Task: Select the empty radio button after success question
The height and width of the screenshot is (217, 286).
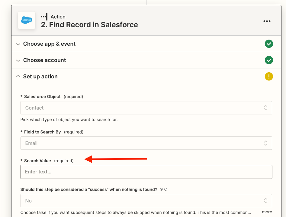Action: click(165, 189)
